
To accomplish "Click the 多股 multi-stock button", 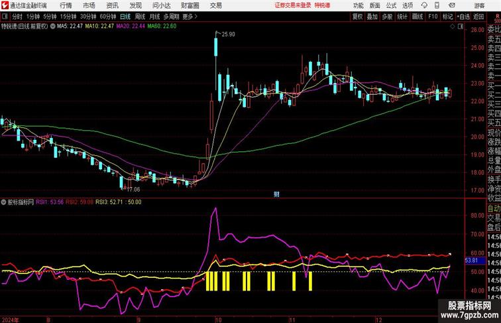I will tap(387, 17).
